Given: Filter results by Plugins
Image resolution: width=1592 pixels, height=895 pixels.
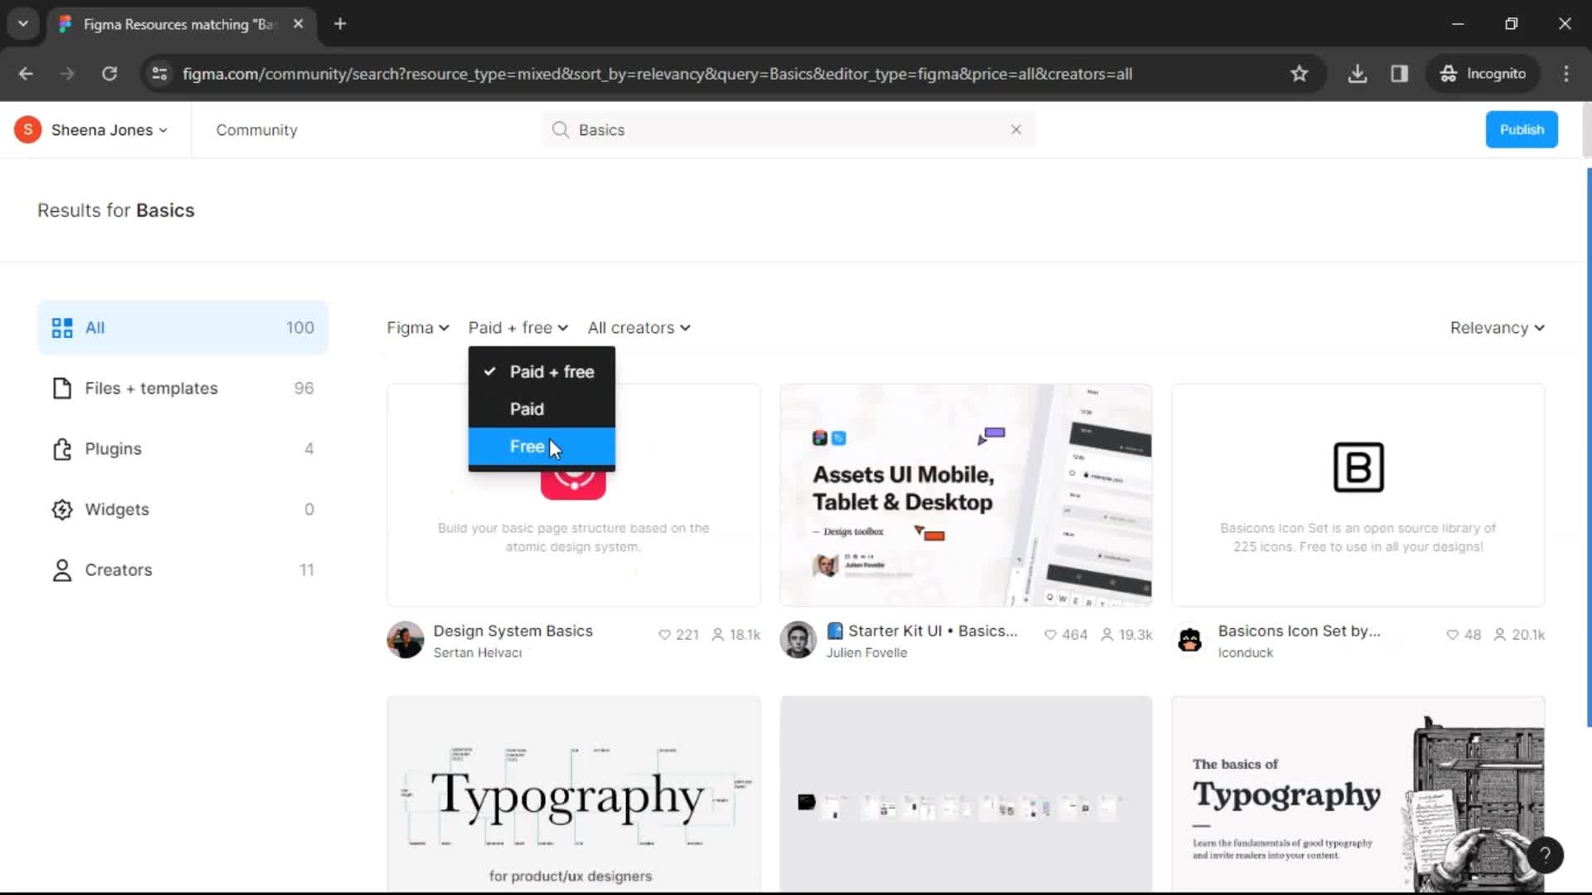Looking at the screenshot, I should pyautogui.click(x=183, y=449).
